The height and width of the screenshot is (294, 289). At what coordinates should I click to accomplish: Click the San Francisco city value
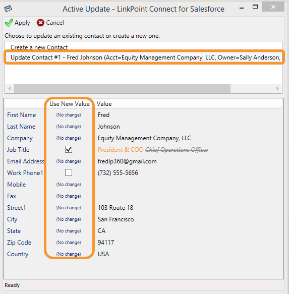pyautogui.click(x=115, y=219)
